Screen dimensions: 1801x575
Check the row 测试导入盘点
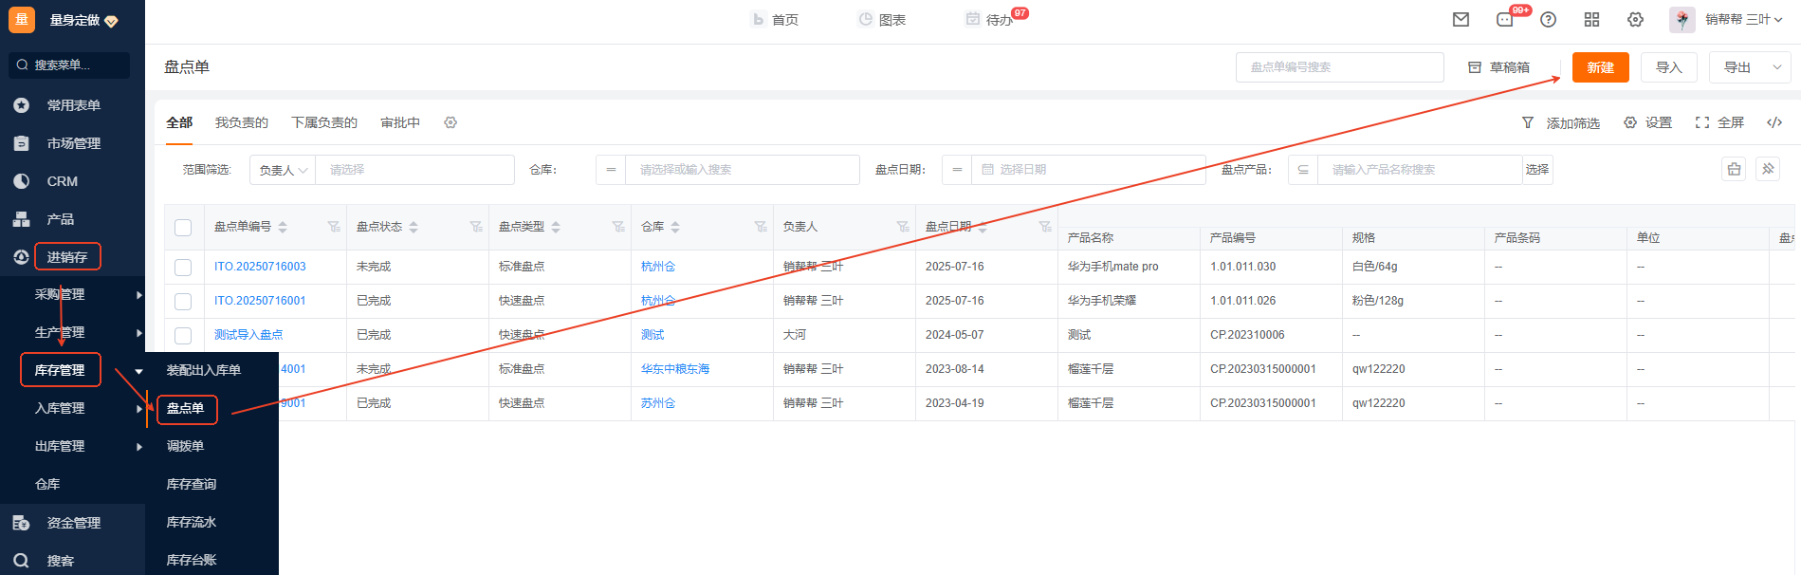click(183, 336)
